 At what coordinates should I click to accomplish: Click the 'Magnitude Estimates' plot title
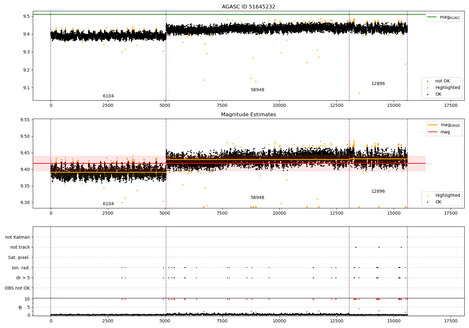(249, 115)
